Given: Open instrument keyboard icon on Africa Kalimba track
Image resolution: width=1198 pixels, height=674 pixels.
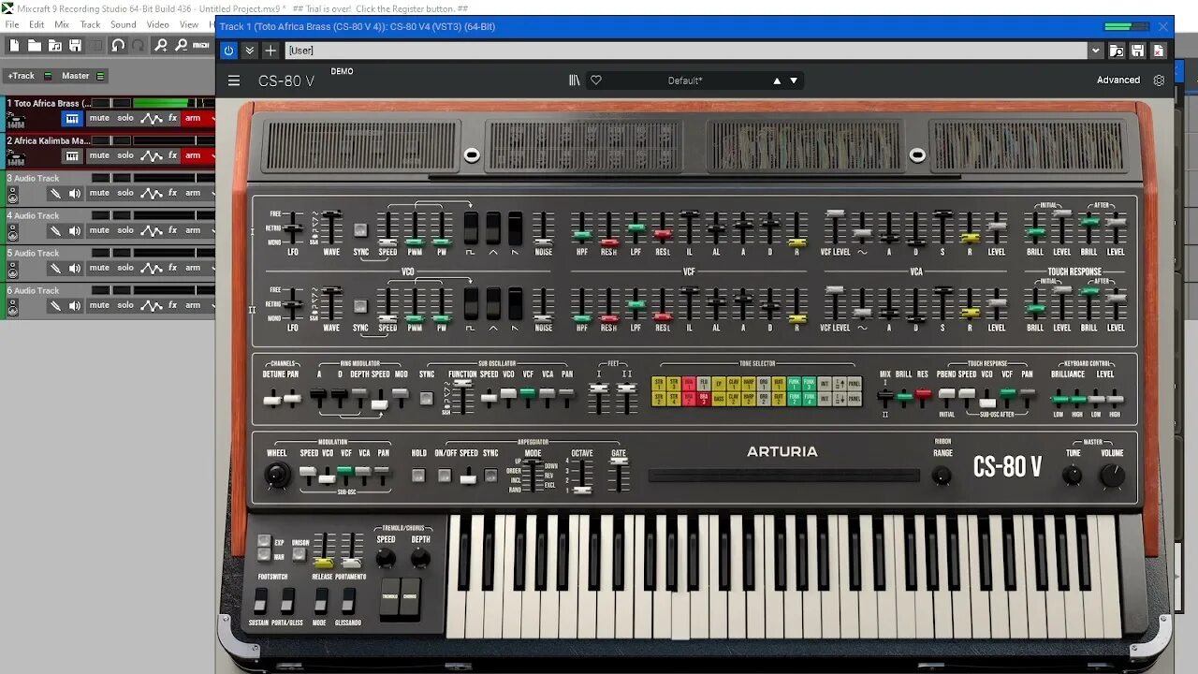Looking at the screenshot, I should pos(72,155).
